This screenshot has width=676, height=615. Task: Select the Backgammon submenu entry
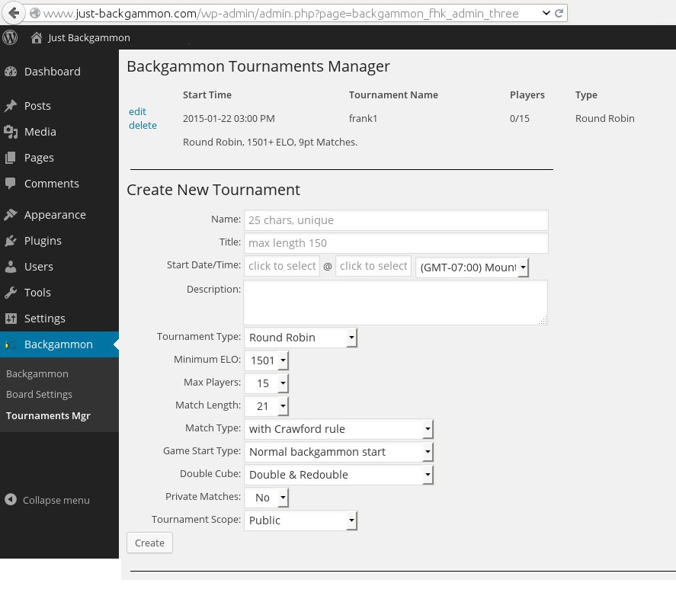pyautogui.click(x=37, y=373)
